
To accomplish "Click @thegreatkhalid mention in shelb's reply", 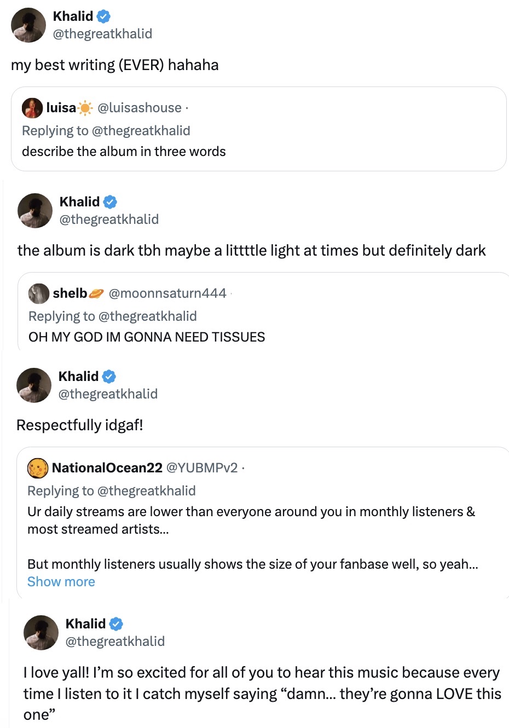I will click(x=147, y=316).
